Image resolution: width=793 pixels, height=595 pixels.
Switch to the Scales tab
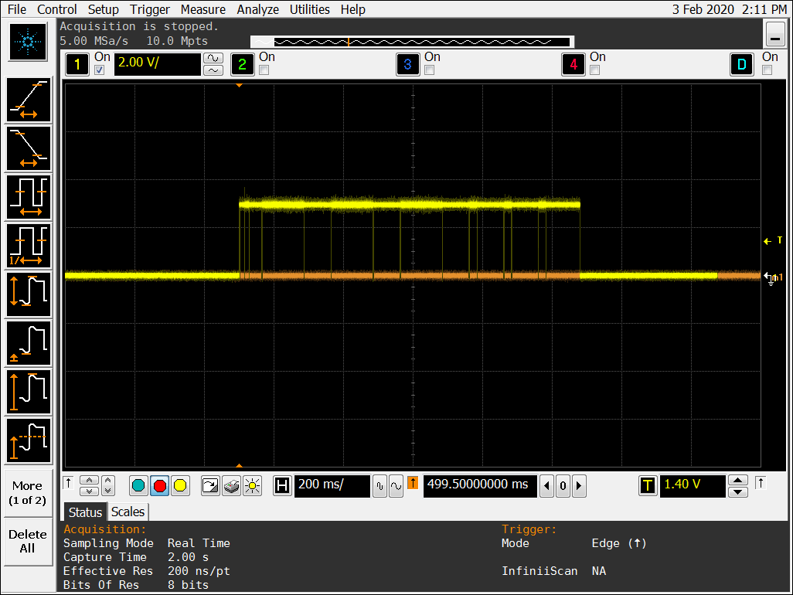[128, 512]
